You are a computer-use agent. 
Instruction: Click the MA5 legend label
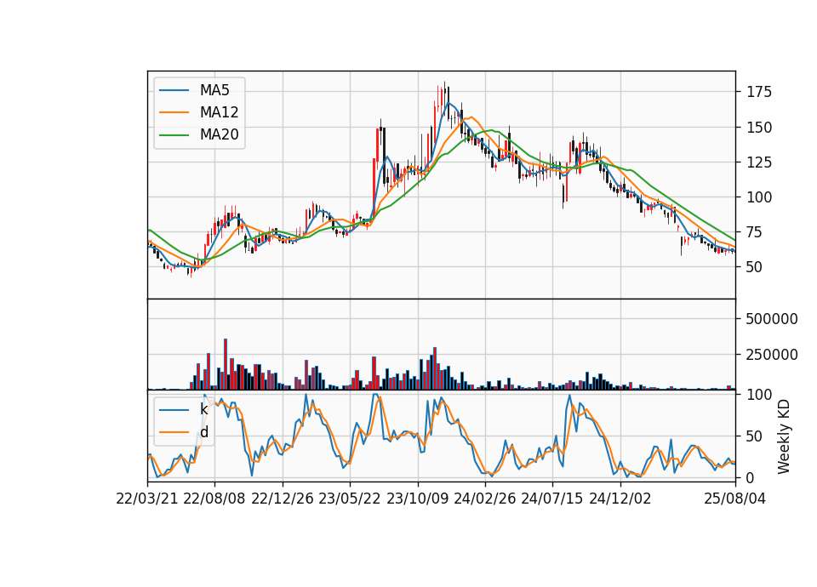pos(214,90)
